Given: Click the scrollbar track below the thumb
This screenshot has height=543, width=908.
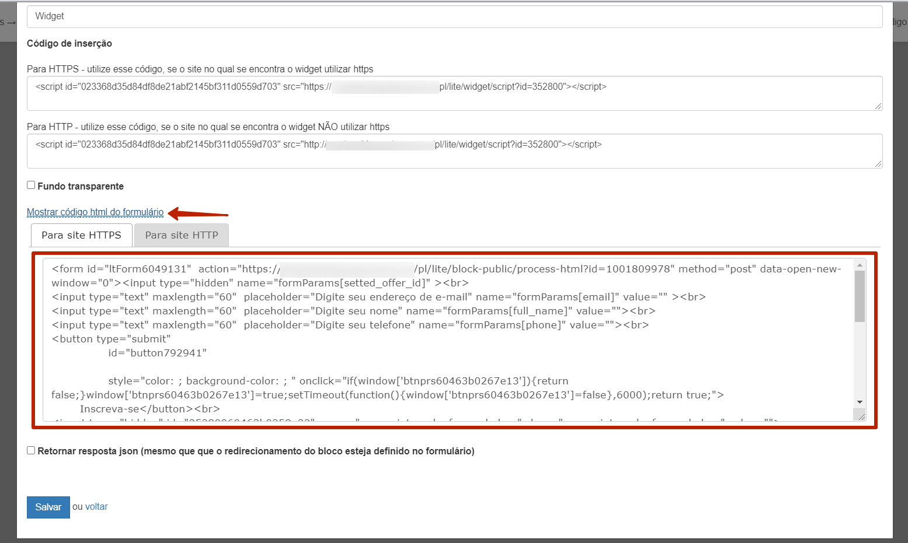Looking at the screenshot, I should (x=860, y=362).
